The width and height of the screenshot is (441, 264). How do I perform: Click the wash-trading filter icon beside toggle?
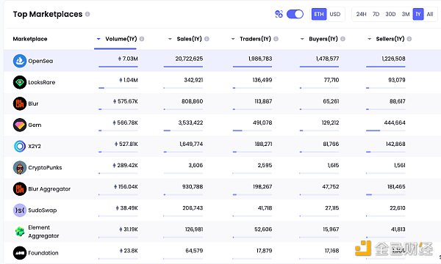coord(279,14)
